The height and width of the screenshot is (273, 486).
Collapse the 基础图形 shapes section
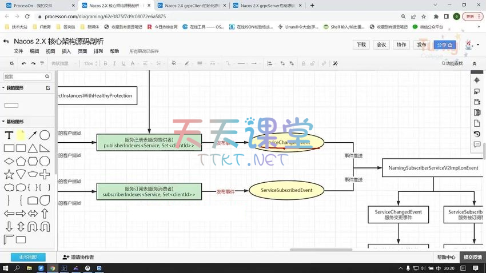point(15,122)
